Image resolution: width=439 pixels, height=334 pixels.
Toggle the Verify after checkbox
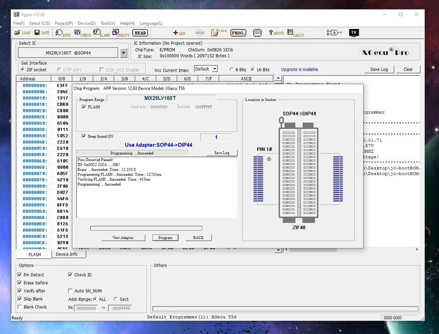click(x=20, y=291)
